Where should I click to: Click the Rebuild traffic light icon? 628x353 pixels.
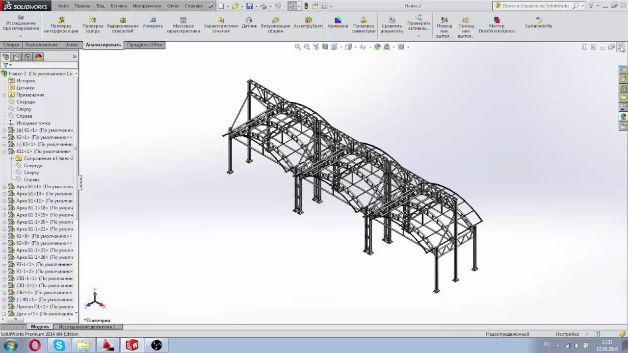306,6
